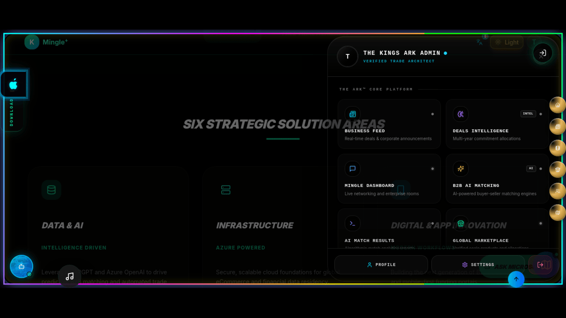Screen dimensions: 566x318
Task: Click the gold map sidebar button
Action: coord(558,213)
